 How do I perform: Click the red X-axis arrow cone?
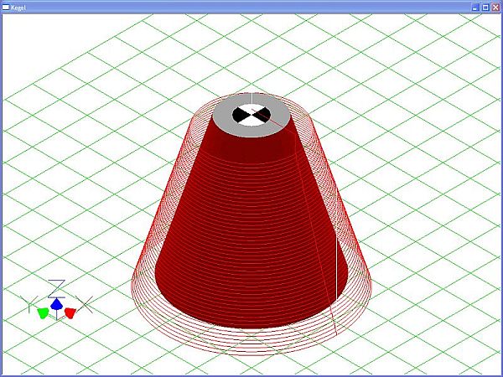pyautogui.click(x=70, y=312)
